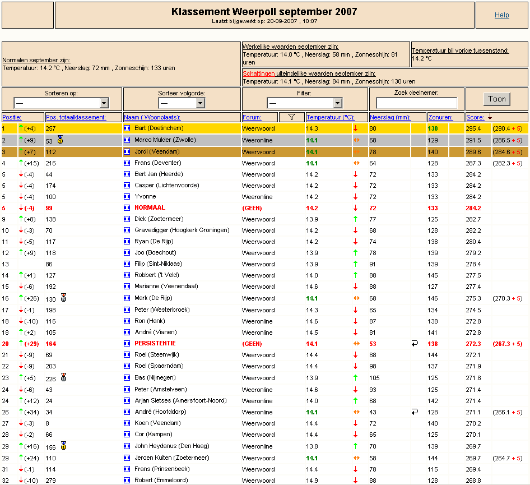Expand the 'Sorteer volgorde' dropdown

(182, 103)
